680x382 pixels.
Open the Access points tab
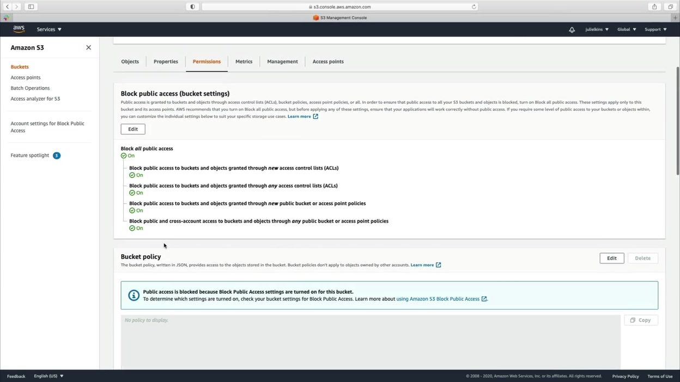tap(328, 61)
